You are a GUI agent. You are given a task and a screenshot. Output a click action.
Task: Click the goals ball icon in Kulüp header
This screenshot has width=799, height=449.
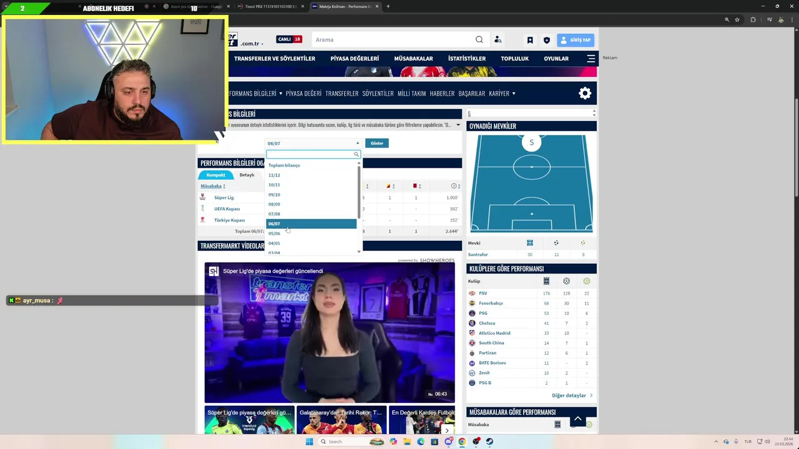pos(566,281)
